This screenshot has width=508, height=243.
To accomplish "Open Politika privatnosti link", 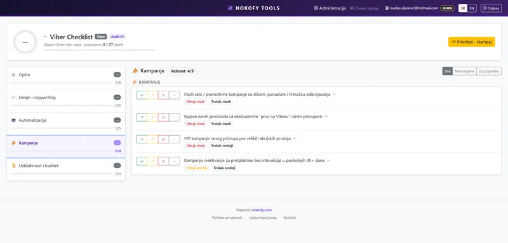I will click(x=227, y=218).
